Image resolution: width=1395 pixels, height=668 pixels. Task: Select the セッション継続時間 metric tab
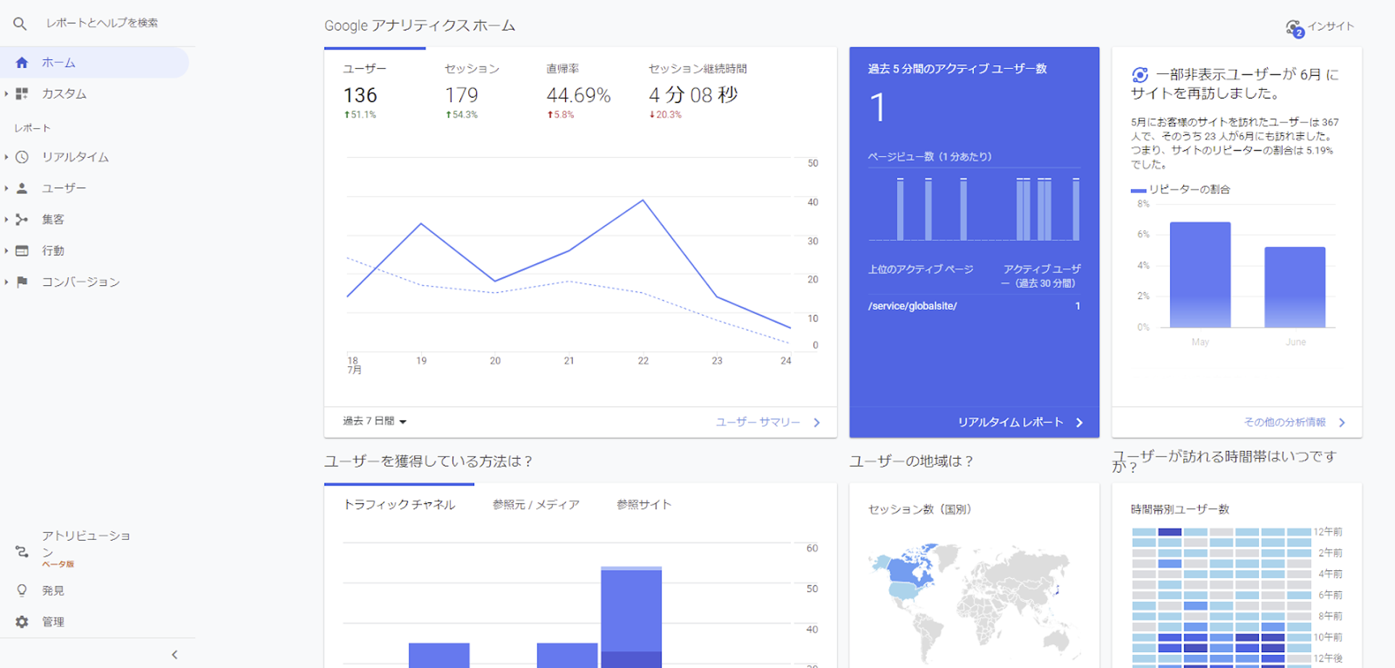click(697, 90)
